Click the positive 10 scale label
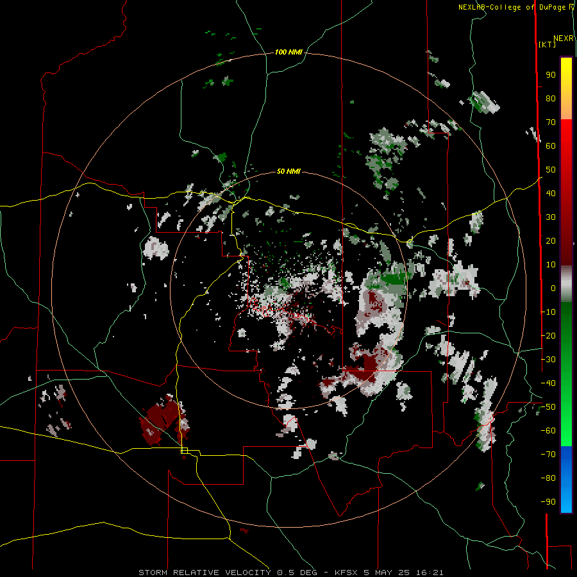This screenshot has height=577, width=577. click(x=551, y=265)
